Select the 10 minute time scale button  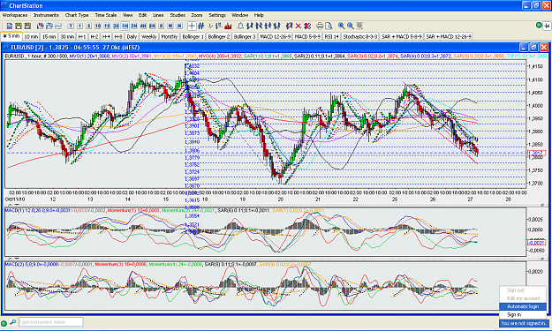click(x=98, y=26)
